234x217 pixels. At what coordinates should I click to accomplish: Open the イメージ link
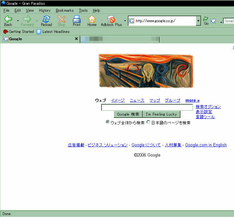tap(118, 100)
